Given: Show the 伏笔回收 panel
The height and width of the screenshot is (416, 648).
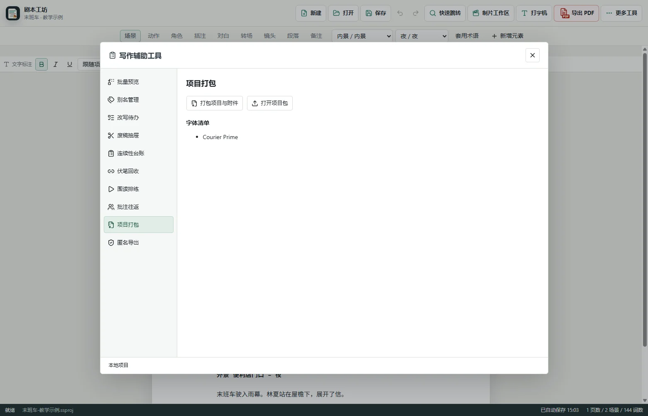Looking at the screenshot, I should (x=139, y=171).
